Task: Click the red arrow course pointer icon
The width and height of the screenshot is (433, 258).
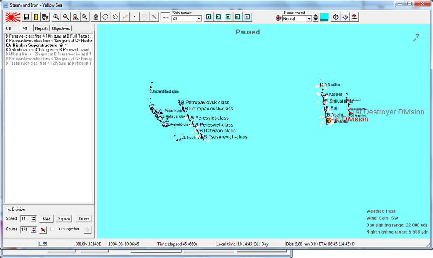Action: [x=43, y=229]
